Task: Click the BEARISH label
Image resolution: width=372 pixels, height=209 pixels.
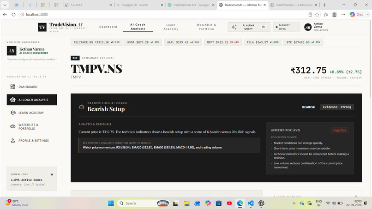Action: tap(309, 107)
